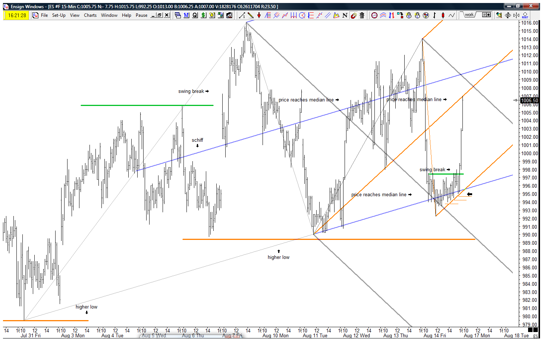Open the alarm bell alerts icon
This screenshot has width=543, height=341.
tap(212, 15)
